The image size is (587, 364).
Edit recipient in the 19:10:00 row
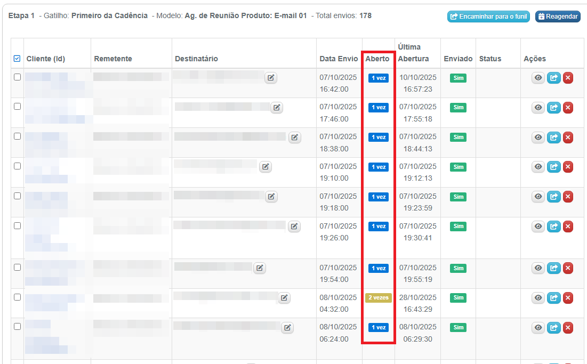click(x=266, y=167)
